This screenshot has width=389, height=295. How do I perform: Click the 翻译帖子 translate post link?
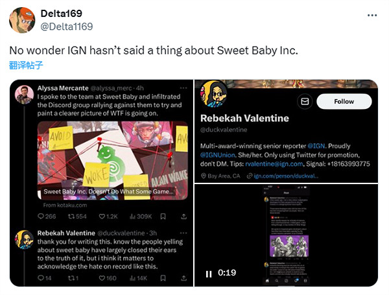(27, 64)
